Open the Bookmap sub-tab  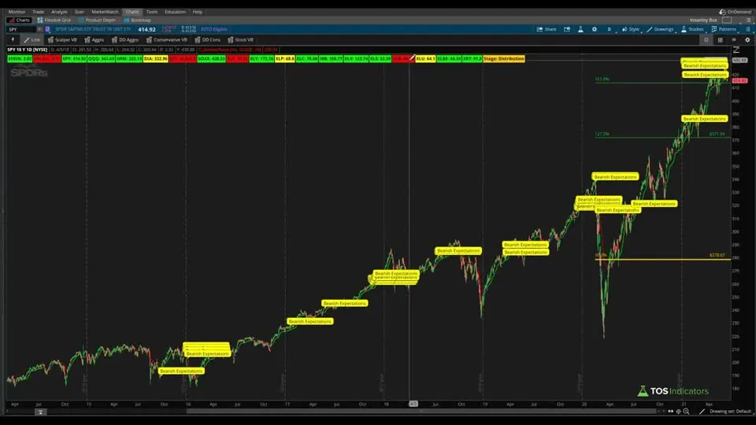click(x=137, y=20)
